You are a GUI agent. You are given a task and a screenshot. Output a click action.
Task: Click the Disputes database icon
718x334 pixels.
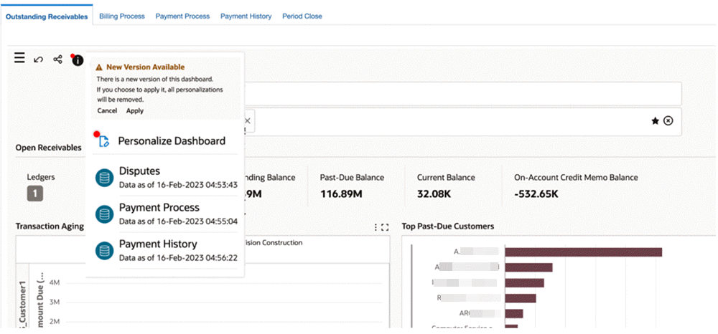point(105,178)
